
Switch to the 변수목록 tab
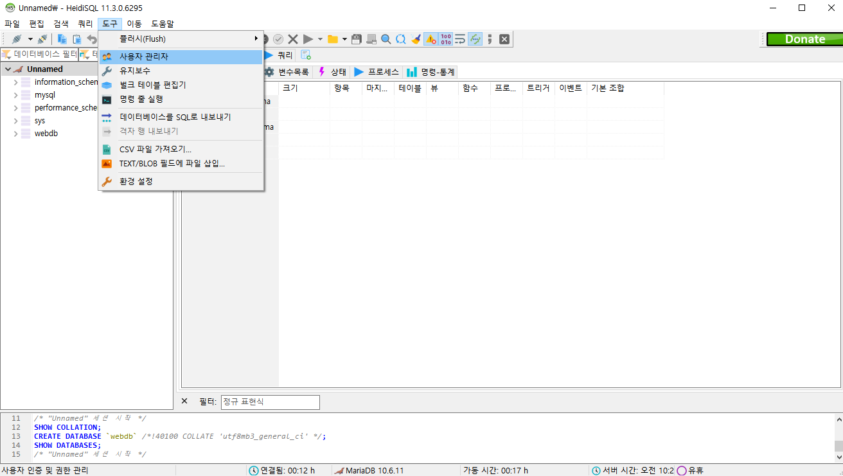(288, 72)
